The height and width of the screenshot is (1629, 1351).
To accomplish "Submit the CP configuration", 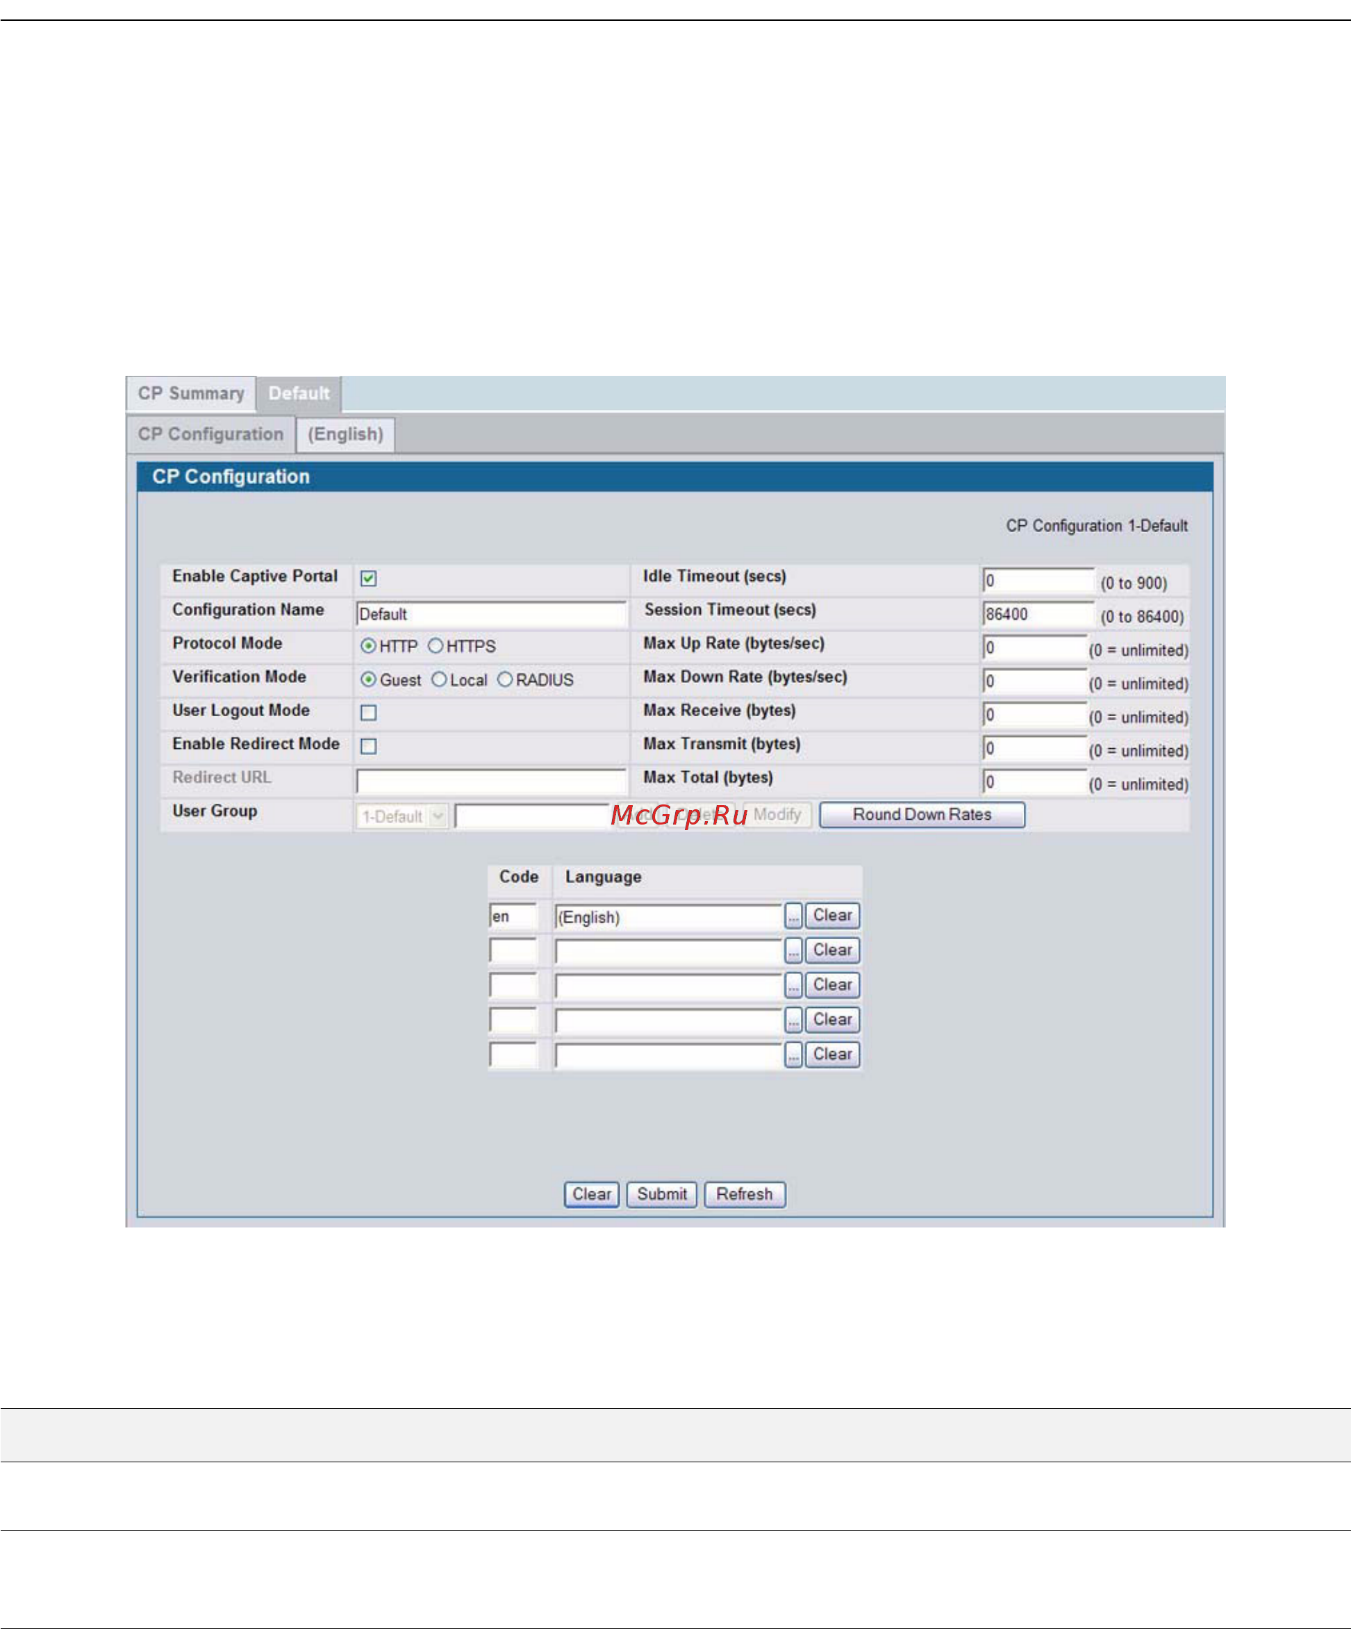I will (661, 1195).
